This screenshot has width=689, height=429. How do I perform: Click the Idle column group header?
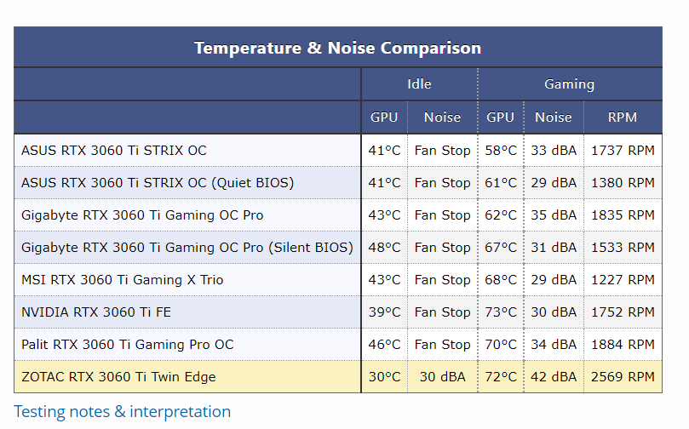(x=419, y=84)
